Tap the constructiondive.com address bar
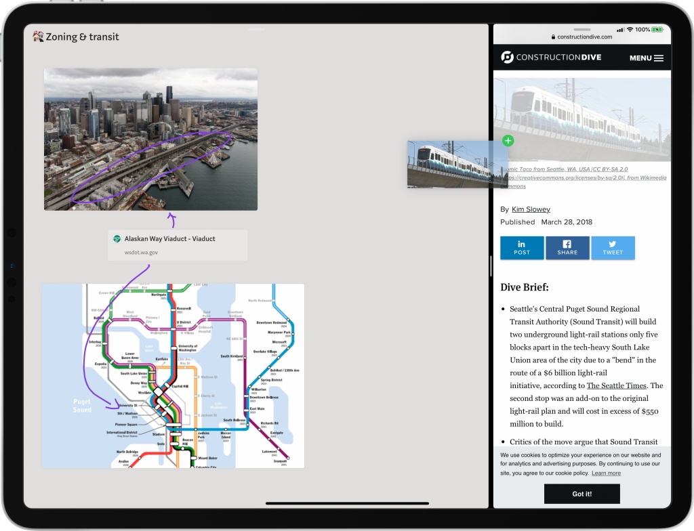694x531 pixels. 582,37
